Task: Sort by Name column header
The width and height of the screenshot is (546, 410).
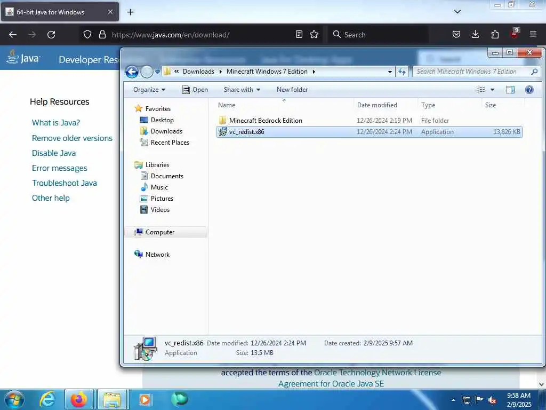Action: click(x=284, y=105)
